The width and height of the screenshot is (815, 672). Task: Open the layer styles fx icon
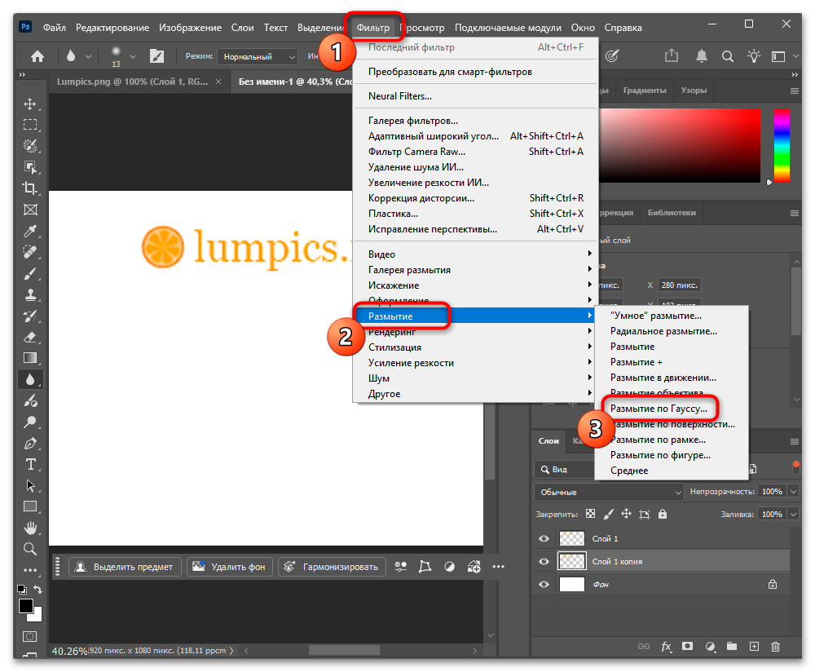pos(666,647)
